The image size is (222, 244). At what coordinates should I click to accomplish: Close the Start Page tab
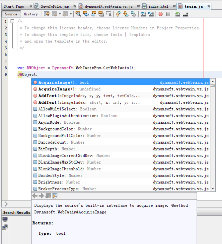[x=31, y=6]
